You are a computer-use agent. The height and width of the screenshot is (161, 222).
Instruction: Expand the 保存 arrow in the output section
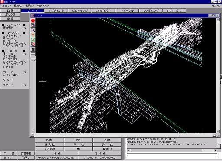tap(25, 54)
